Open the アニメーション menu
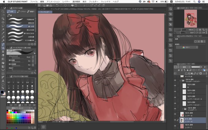This screenshot has width=208, height=130. (x=53, y=2)
